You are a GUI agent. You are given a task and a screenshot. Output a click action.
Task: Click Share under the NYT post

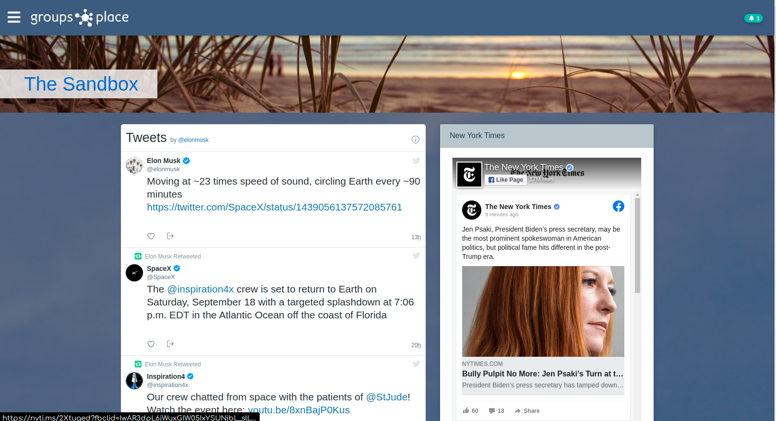[x=527, y=411]
